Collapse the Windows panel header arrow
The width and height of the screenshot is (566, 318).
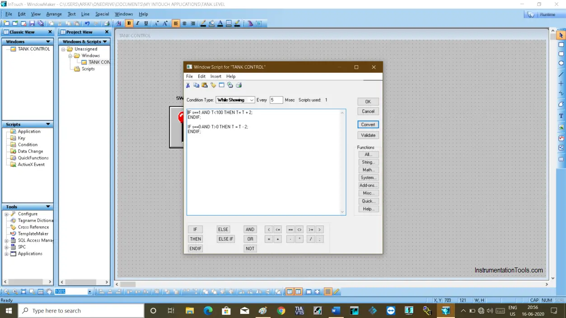point(48,41)
